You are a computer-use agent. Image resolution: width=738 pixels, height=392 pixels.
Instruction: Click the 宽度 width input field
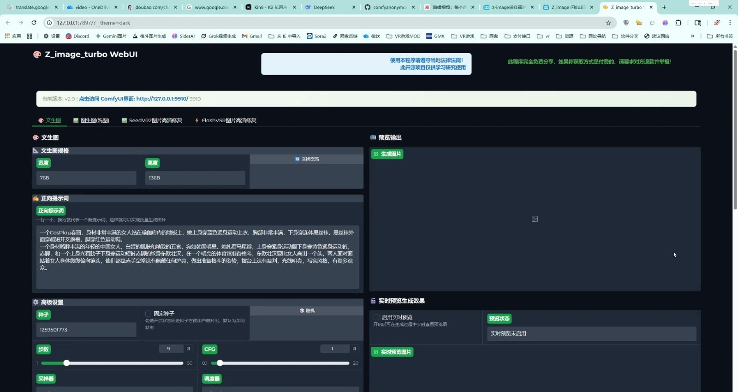click(86, 178)
